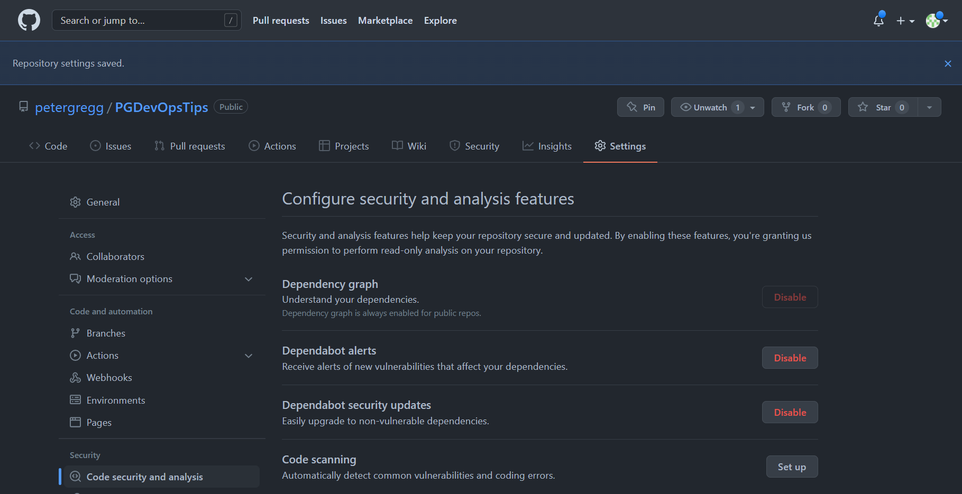Pin the repository
962x494 pixels.
[x=640, y=107]
